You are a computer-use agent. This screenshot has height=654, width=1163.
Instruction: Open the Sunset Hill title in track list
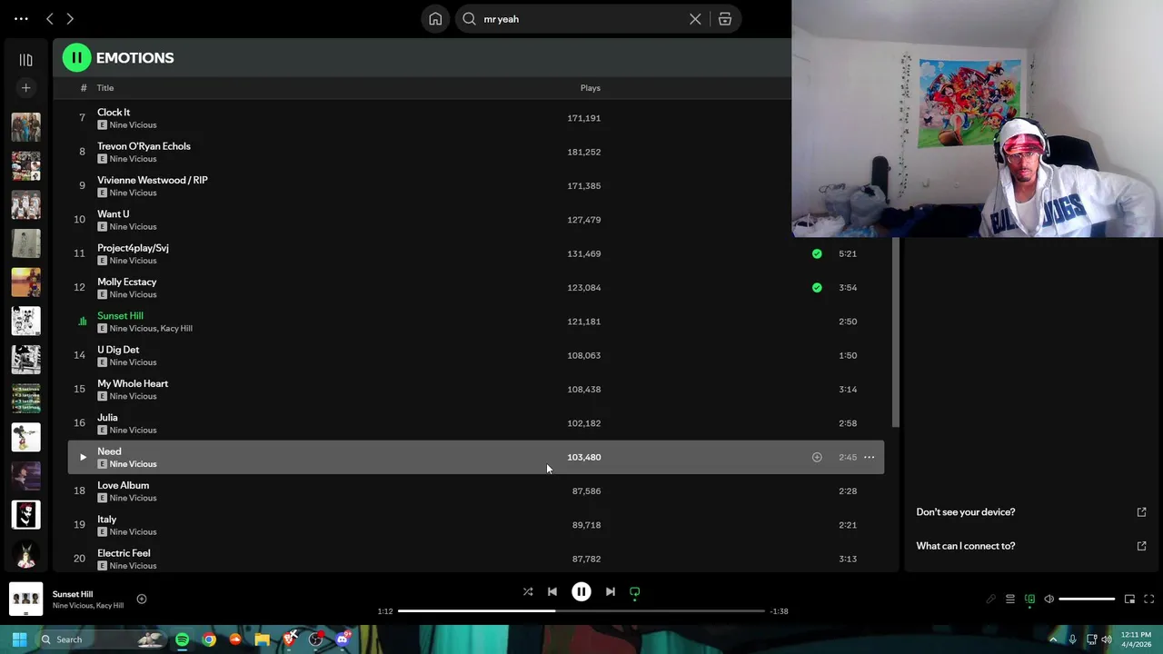[120, 315]
